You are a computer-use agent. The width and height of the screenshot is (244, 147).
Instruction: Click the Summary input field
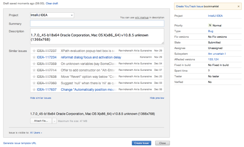[x=97, y=23]
